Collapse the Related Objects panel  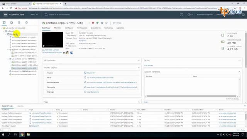coord(139,68)
